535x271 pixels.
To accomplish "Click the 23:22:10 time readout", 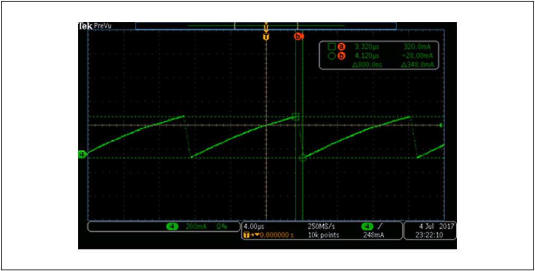I will (430, 235).
